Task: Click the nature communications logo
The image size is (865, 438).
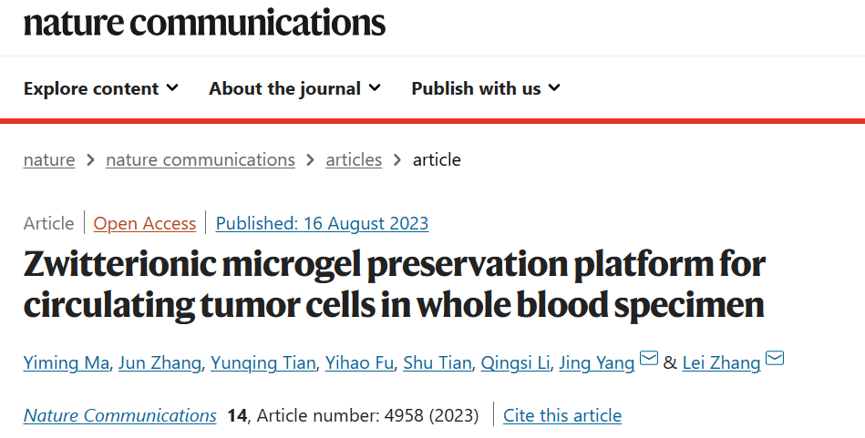Action: click(205, 23)
